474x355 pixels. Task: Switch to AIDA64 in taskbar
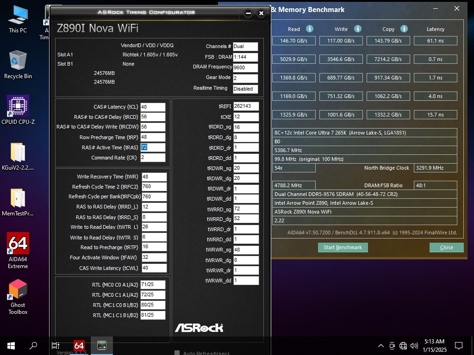[79, 346]
